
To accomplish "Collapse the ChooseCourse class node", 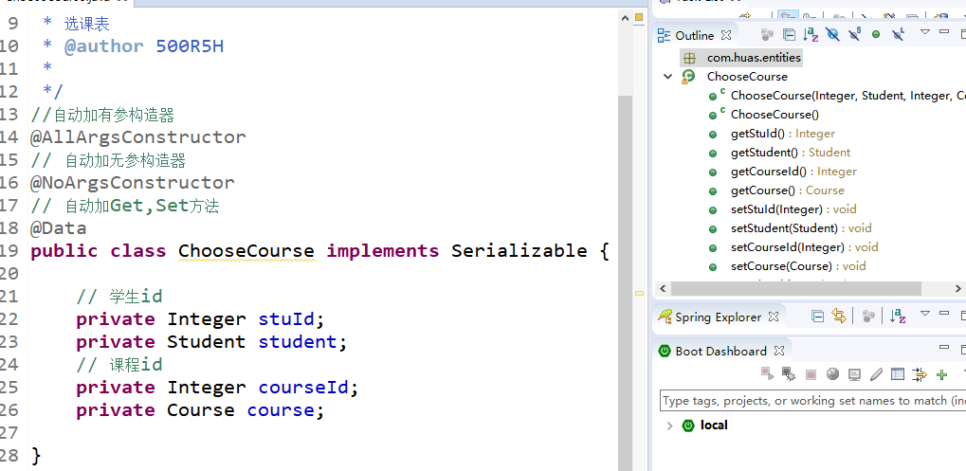I will [x=667, y=77].
